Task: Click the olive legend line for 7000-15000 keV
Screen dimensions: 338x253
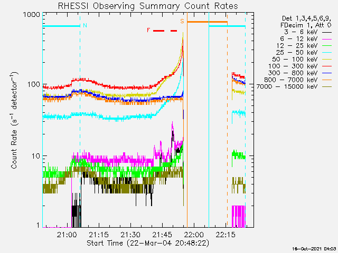Action: [327, 86]
